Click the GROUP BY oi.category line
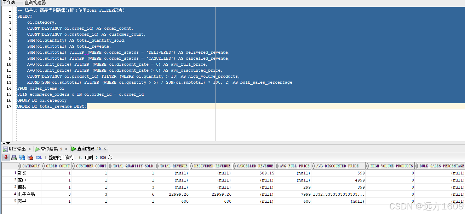This screenshot has height=214, width=465. [x=42, y=100]
